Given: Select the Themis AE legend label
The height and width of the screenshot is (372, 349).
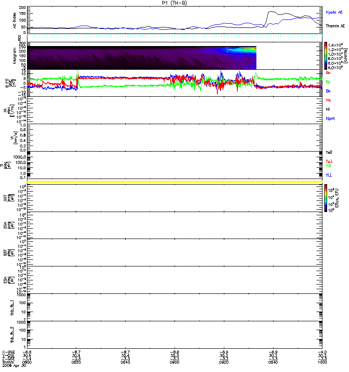Looking at the screenshot, I should tap(335, 26).
